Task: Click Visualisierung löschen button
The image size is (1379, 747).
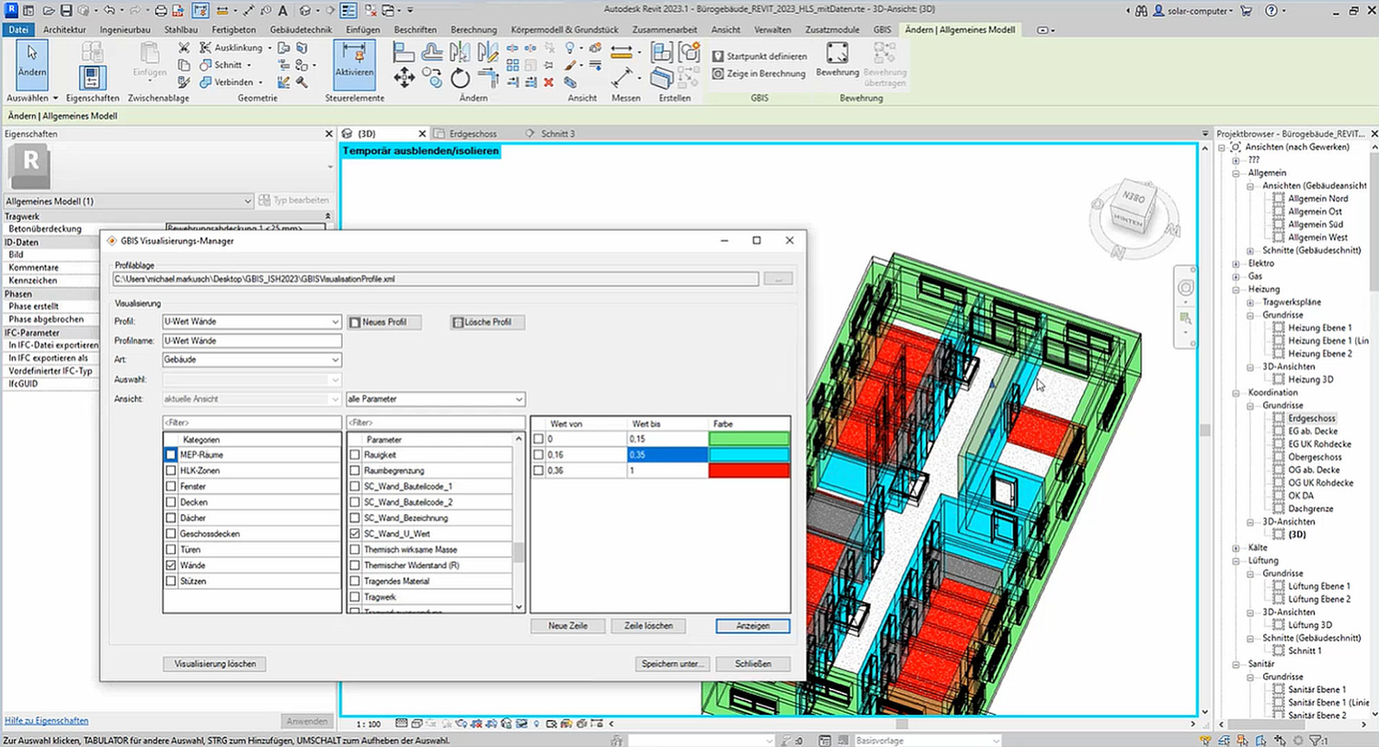Action: tap(214, 663)
